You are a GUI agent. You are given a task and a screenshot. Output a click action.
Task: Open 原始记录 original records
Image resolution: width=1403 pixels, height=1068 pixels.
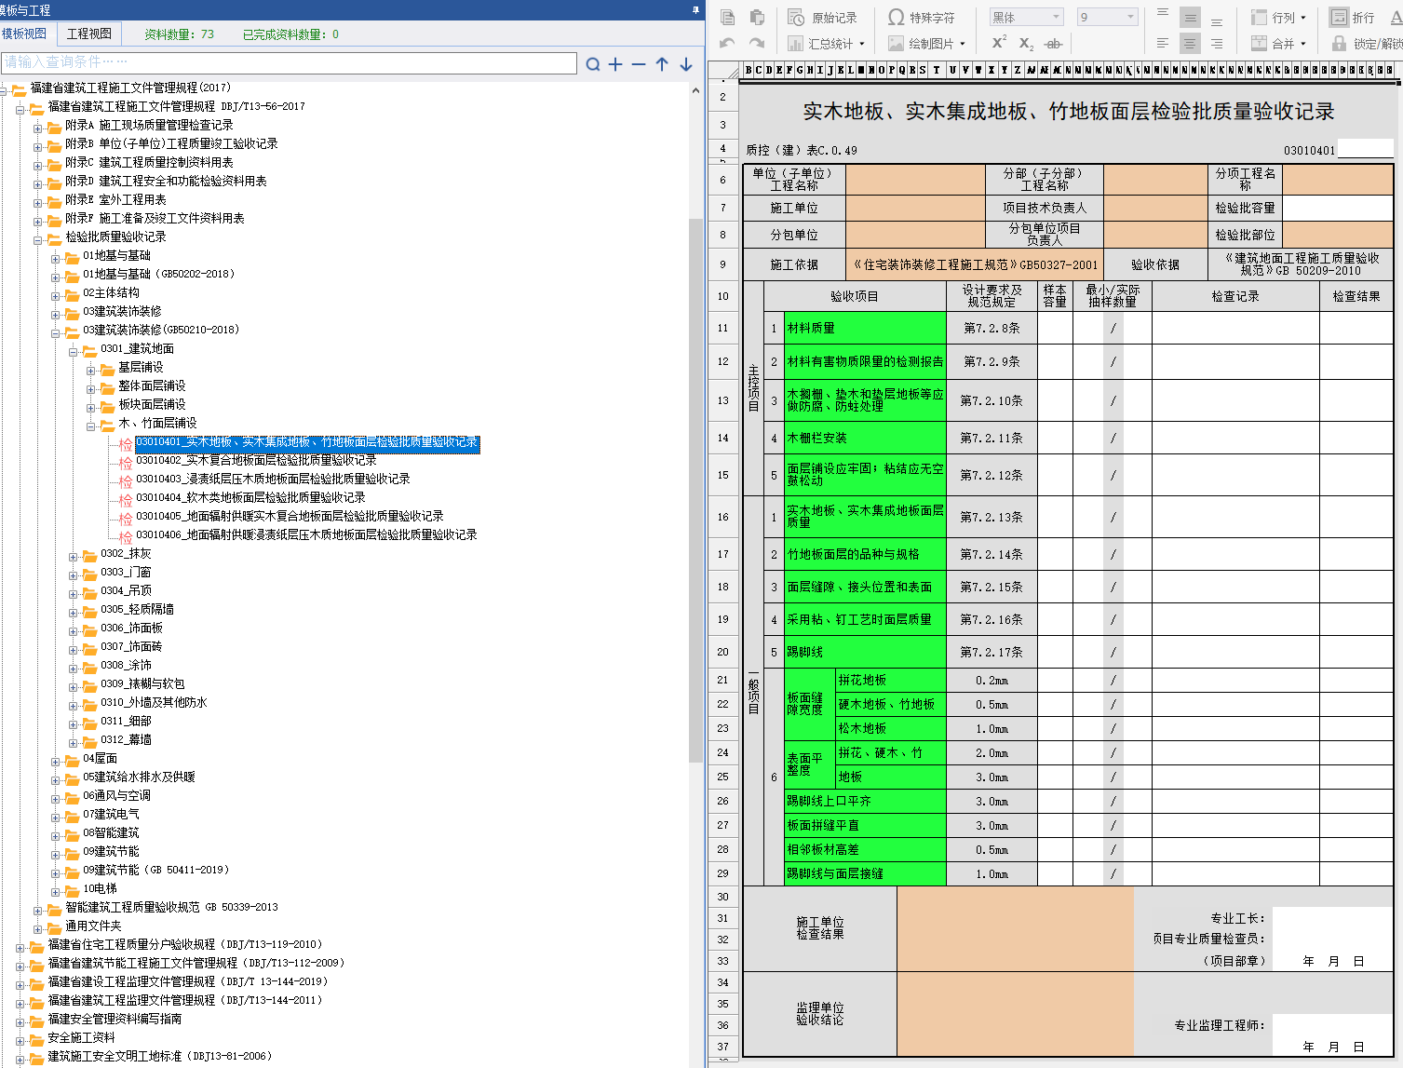tap(822, 18)
